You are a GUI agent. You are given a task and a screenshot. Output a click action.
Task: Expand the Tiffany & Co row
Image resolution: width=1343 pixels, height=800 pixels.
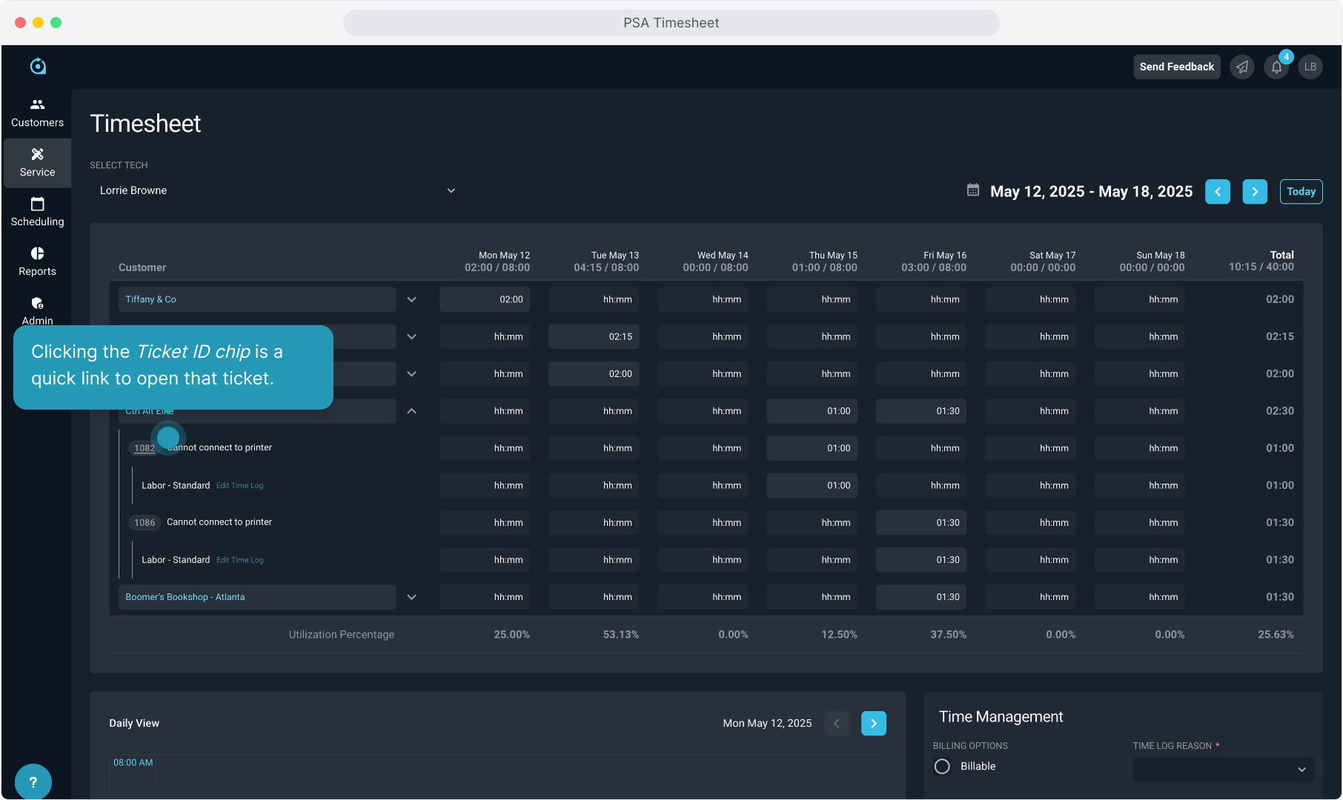pos(411,299)
